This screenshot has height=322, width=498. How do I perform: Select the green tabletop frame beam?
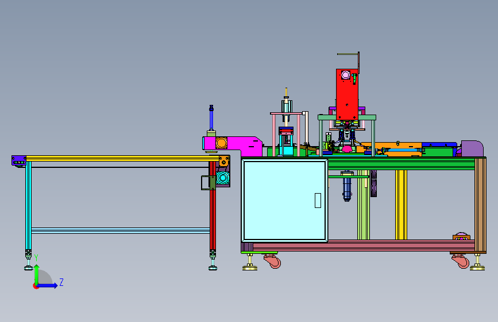(x=401, y=164)
